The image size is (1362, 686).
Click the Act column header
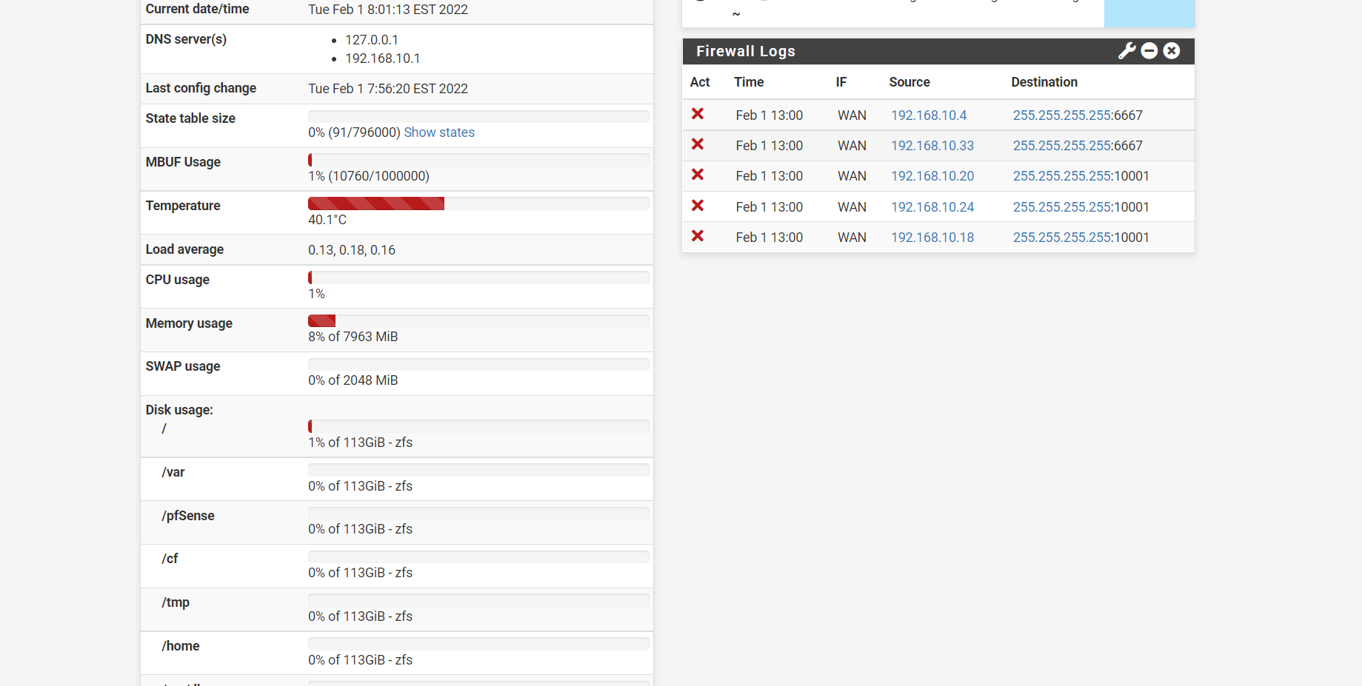[700, 82]
